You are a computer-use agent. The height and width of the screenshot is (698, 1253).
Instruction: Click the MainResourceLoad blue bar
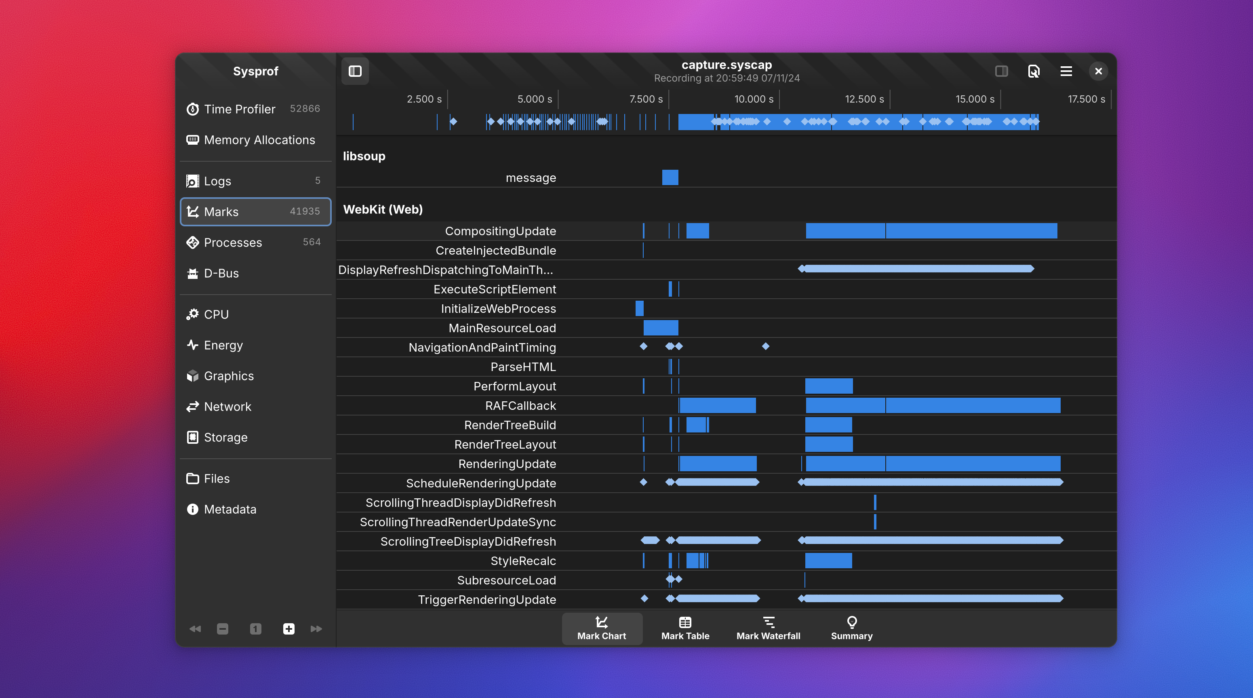pos(660,328)
